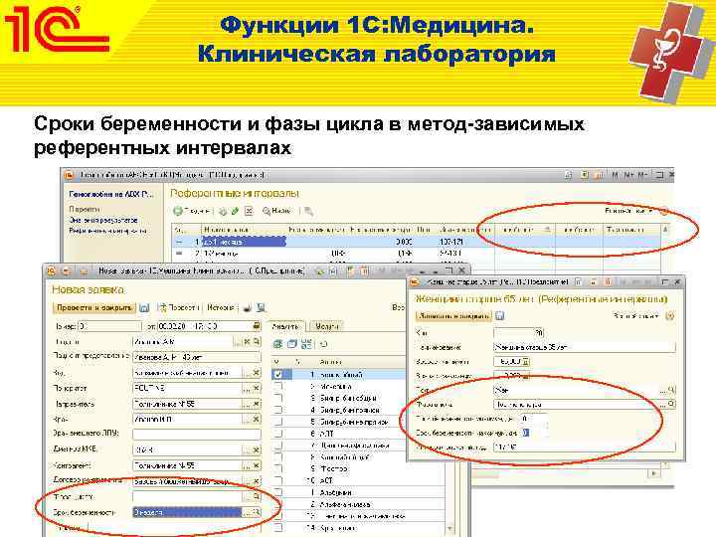Open Все действия menu in Референтные интервалы list
716x537 pixels.
[x=628, y=211]
